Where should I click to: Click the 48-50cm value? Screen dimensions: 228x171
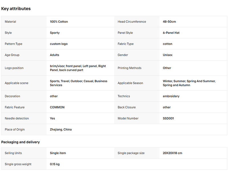click(x=169, y=22)
